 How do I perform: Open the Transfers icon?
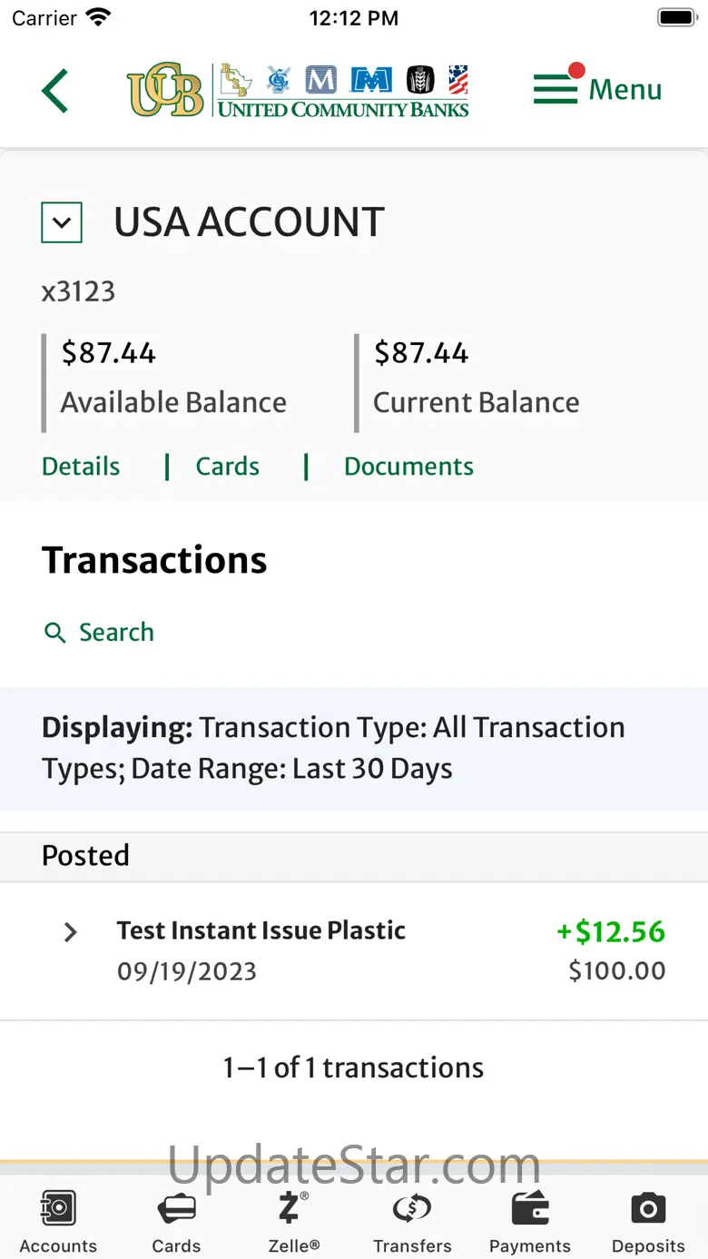click(412, 1208)
